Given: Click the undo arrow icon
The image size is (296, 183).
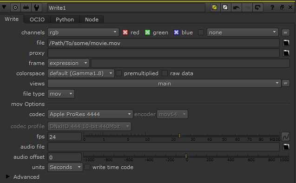Looking at the screenshot, I should 236,7.
